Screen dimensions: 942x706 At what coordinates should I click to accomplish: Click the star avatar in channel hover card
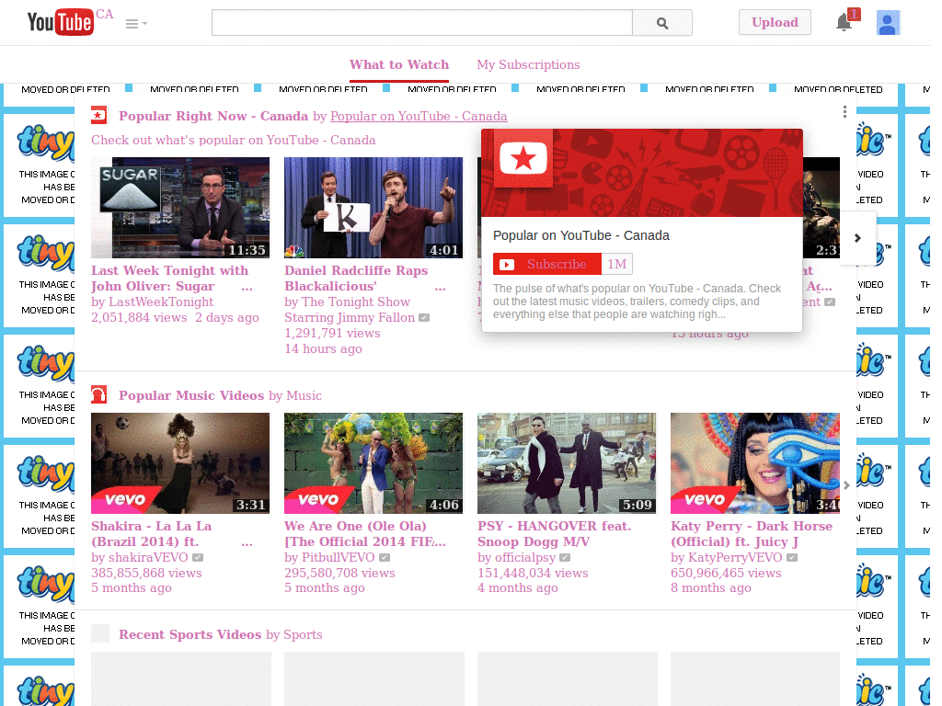click(x=523, y=159)
